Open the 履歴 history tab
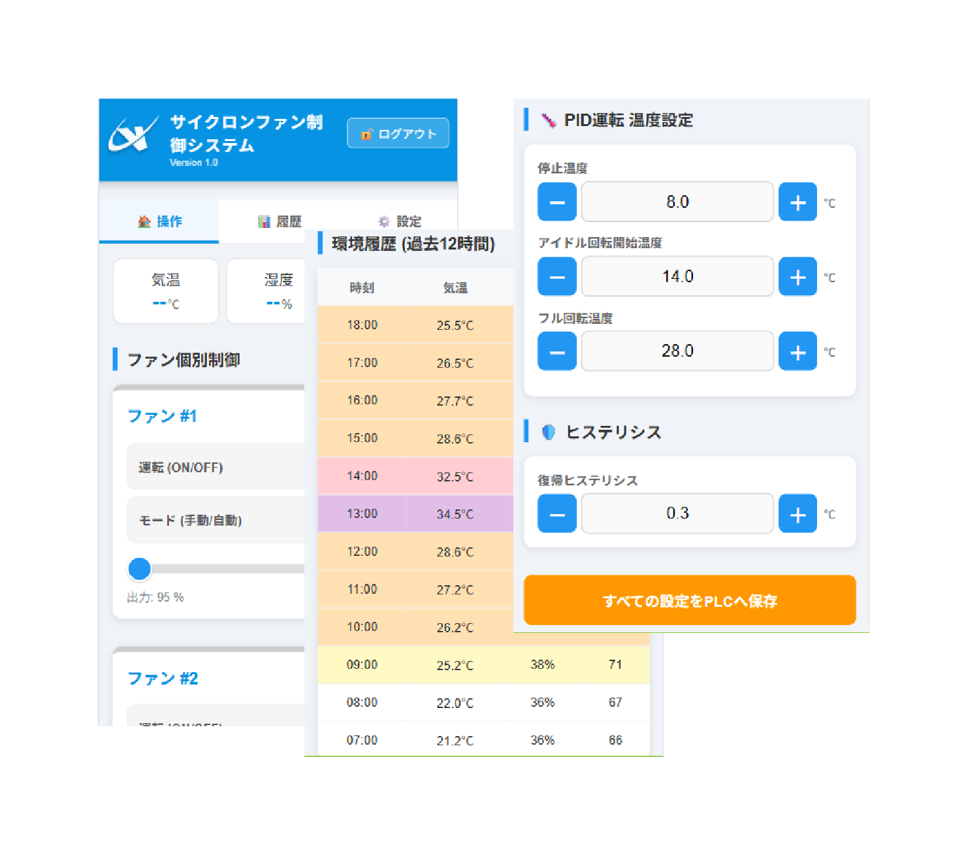This screenshot has width=968, height=855. click(280, 222)
